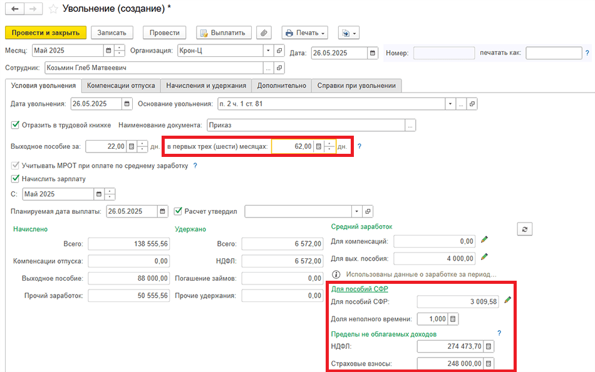
Task: Click the Сотрудник input field
Action: (x=153, y=68)
